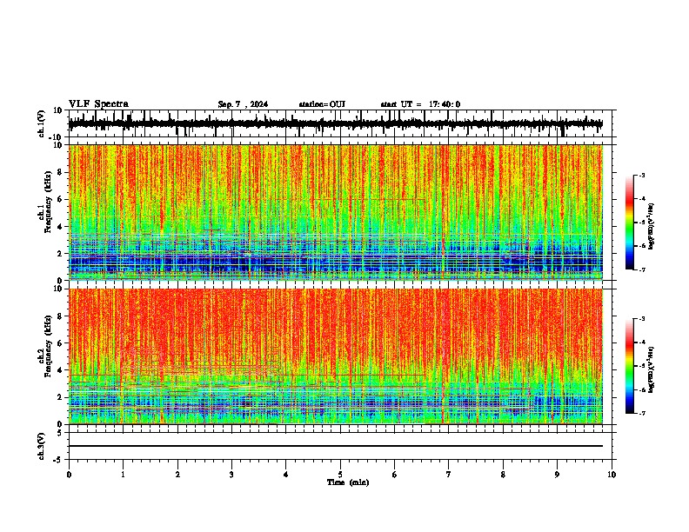Viewport: 689px width, 532px height.
Task: Click the ch.1 waveform trace panel
Action: click(340, 123)
